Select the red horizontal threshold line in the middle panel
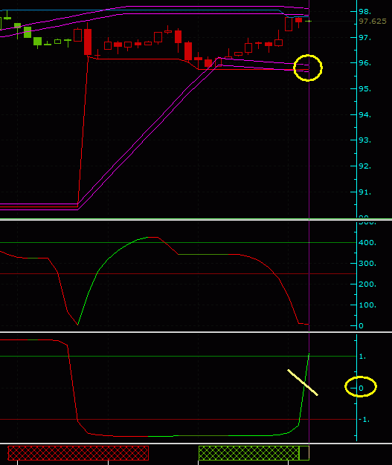Screen dimensions: 392x465 pos(179,273)
